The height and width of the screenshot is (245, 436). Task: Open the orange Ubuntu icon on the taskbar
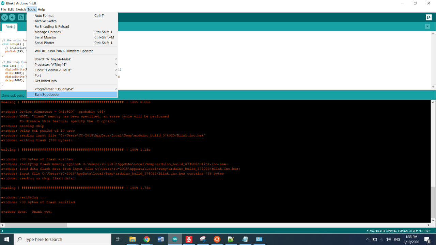tap(217, 239)
